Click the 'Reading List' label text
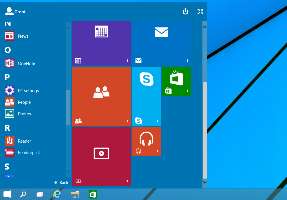The image size is (287, 200). 29,152
